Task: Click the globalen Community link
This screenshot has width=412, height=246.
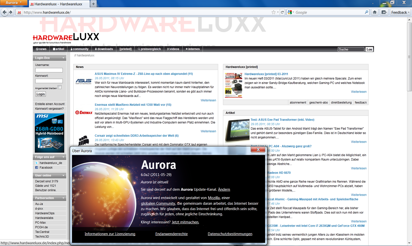Action: (158, 204)
